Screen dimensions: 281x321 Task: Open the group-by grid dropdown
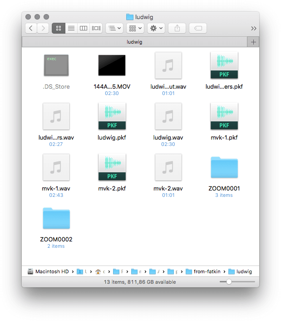click(x=135, y=28)
